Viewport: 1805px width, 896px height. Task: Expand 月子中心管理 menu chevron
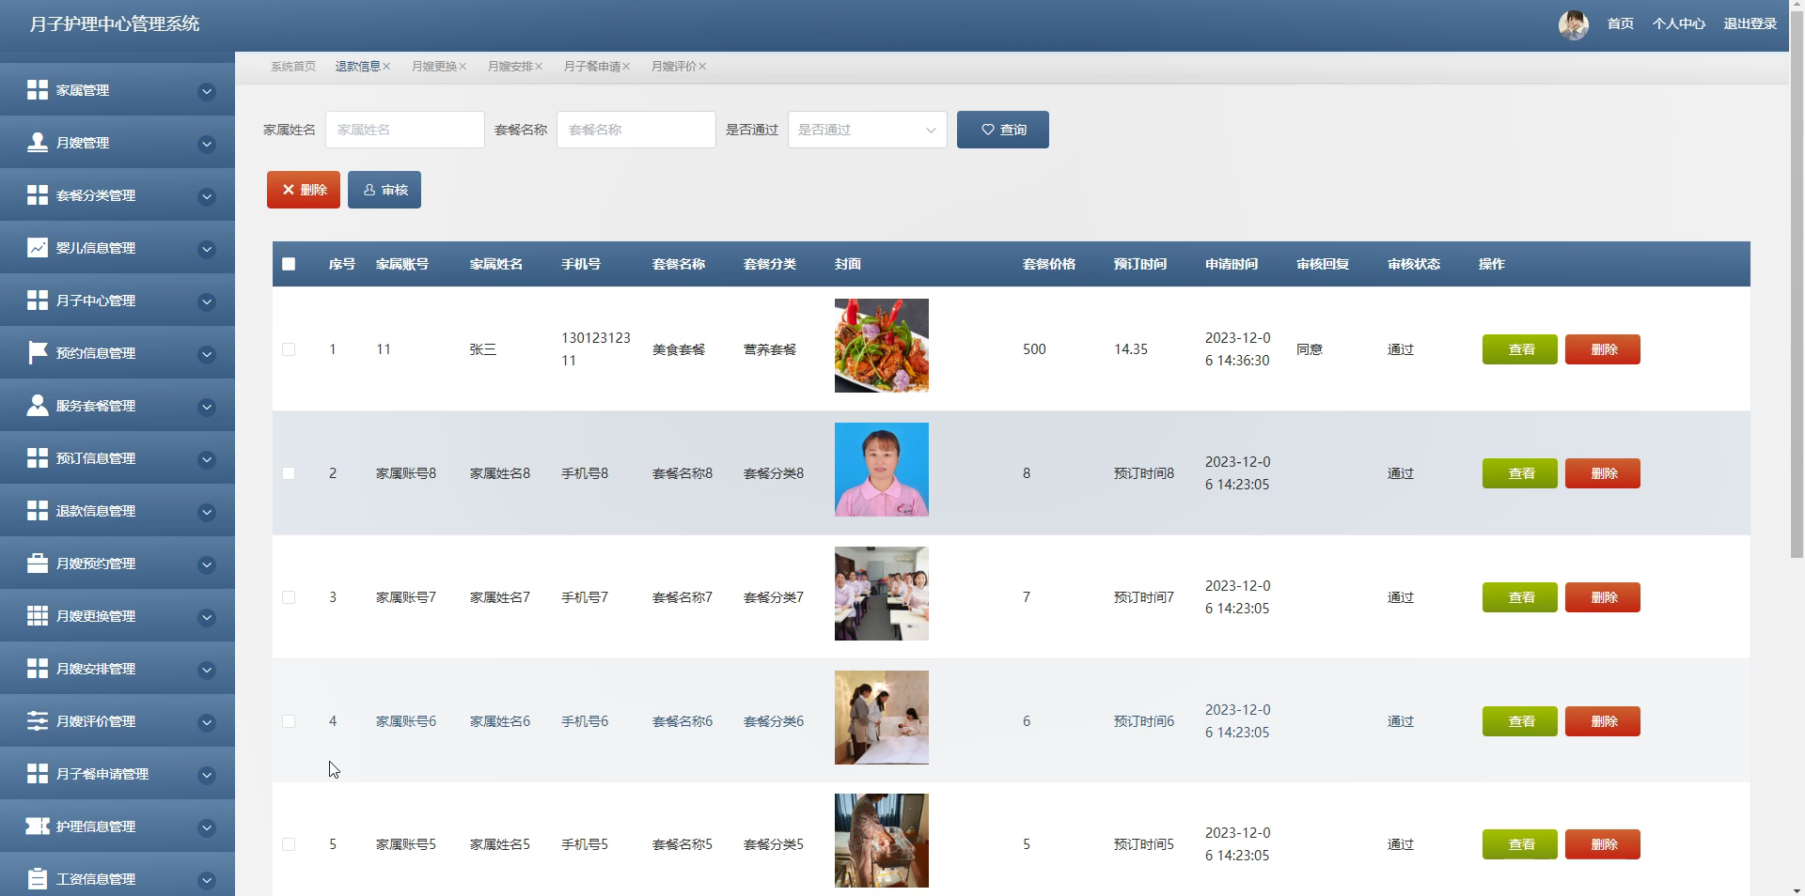(207, 301)
